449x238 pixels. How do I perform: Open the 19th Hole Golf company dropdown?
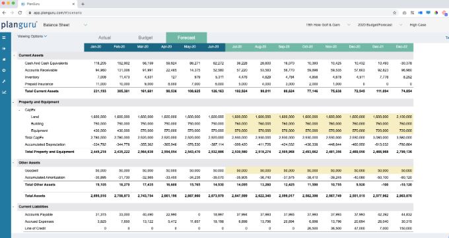(328, 25)
